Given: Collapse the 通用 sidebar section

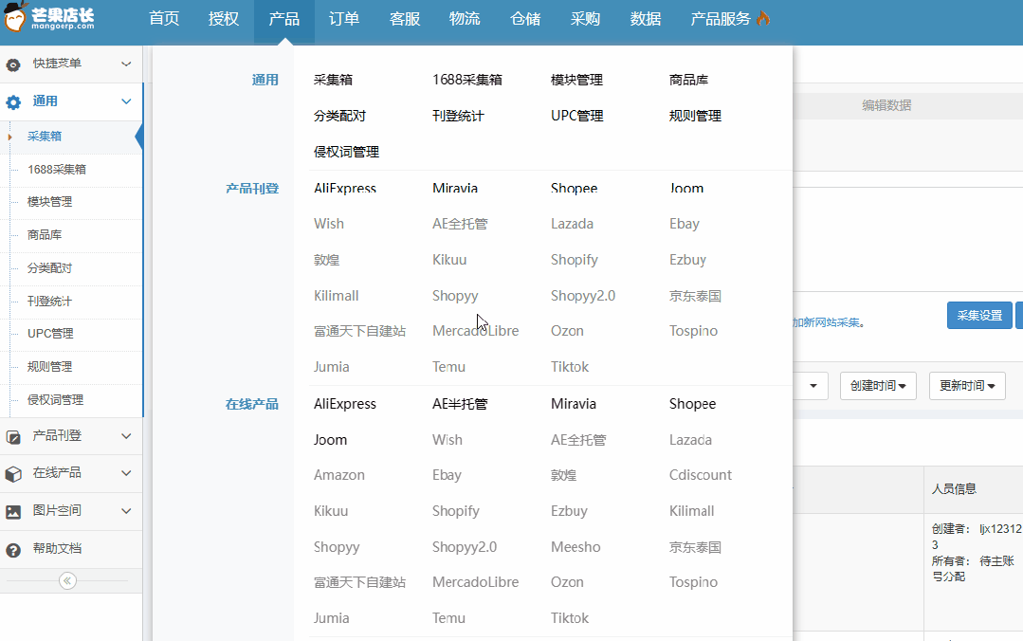Looking at the screenshot, I should tap(126, 101).
